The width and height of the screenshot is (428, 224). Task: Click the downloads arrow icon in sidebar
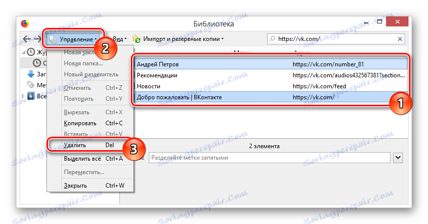click(x=31, y=74)
